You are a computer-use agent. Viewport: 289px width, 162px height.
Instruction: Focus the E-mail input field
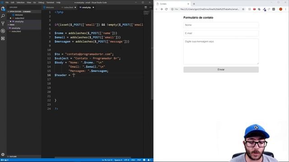[x=221, y=33]
